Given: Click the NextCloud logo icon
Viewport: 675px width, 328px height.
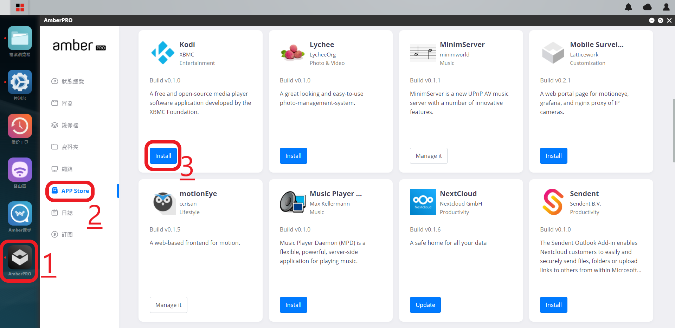Looking at the screenshot, I should click(x=423, y=202).
